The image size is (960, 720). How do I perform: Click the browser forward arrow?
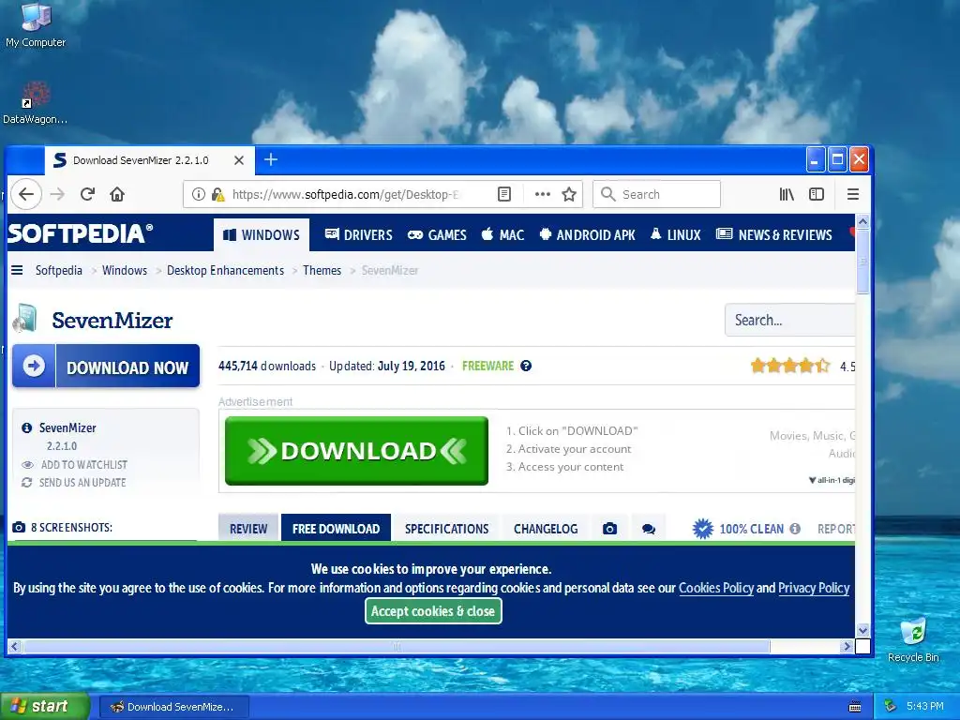[x=57, y=194]
